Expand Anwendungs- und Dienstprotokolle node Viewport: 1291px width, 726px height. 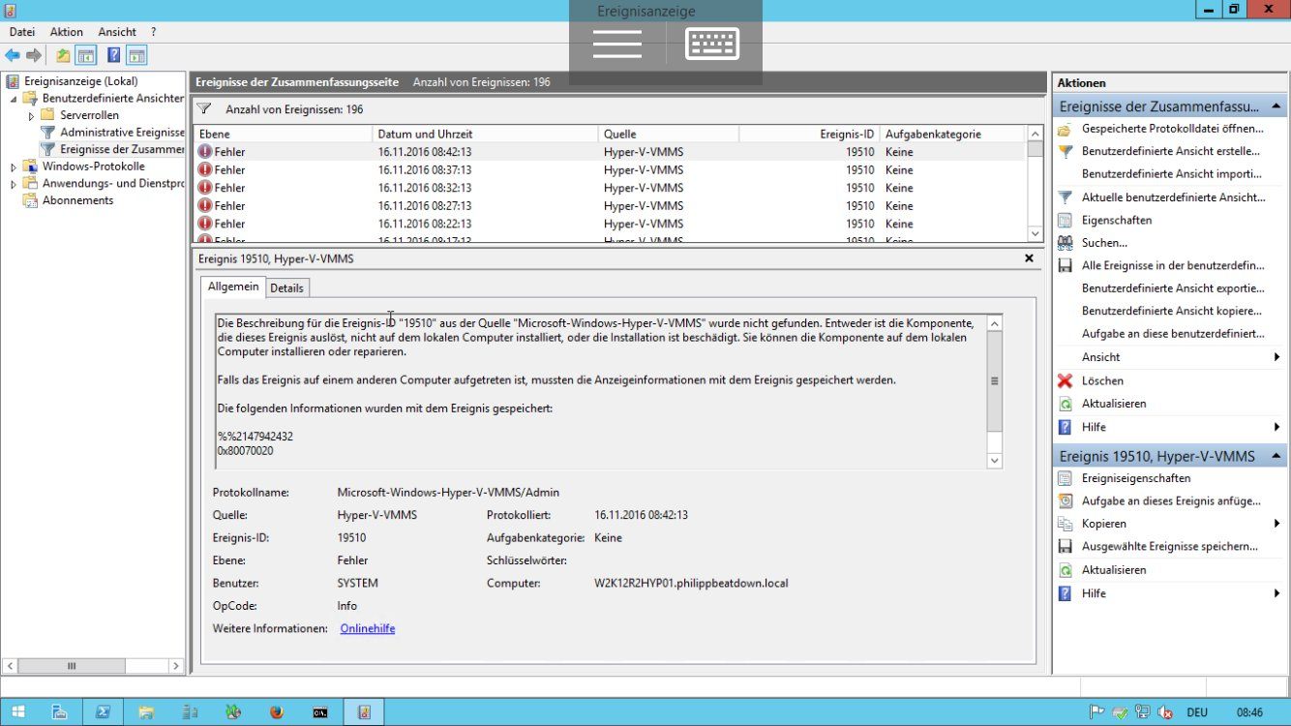pos(14,184)
